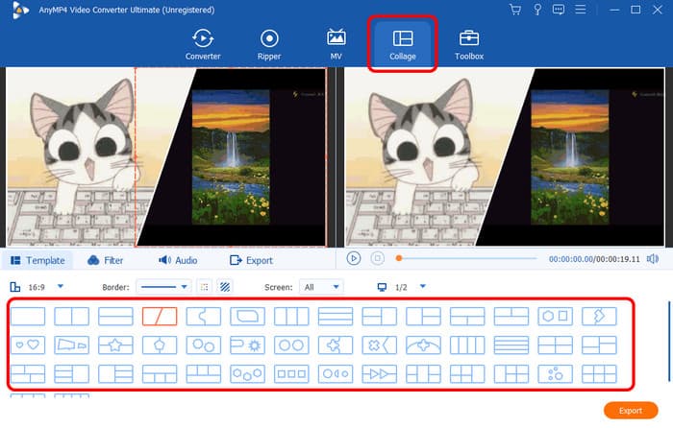The height and width of the screenshot is (428, 673).
Task: Open the Screen All dropdown
Action: tap(321, 287)
